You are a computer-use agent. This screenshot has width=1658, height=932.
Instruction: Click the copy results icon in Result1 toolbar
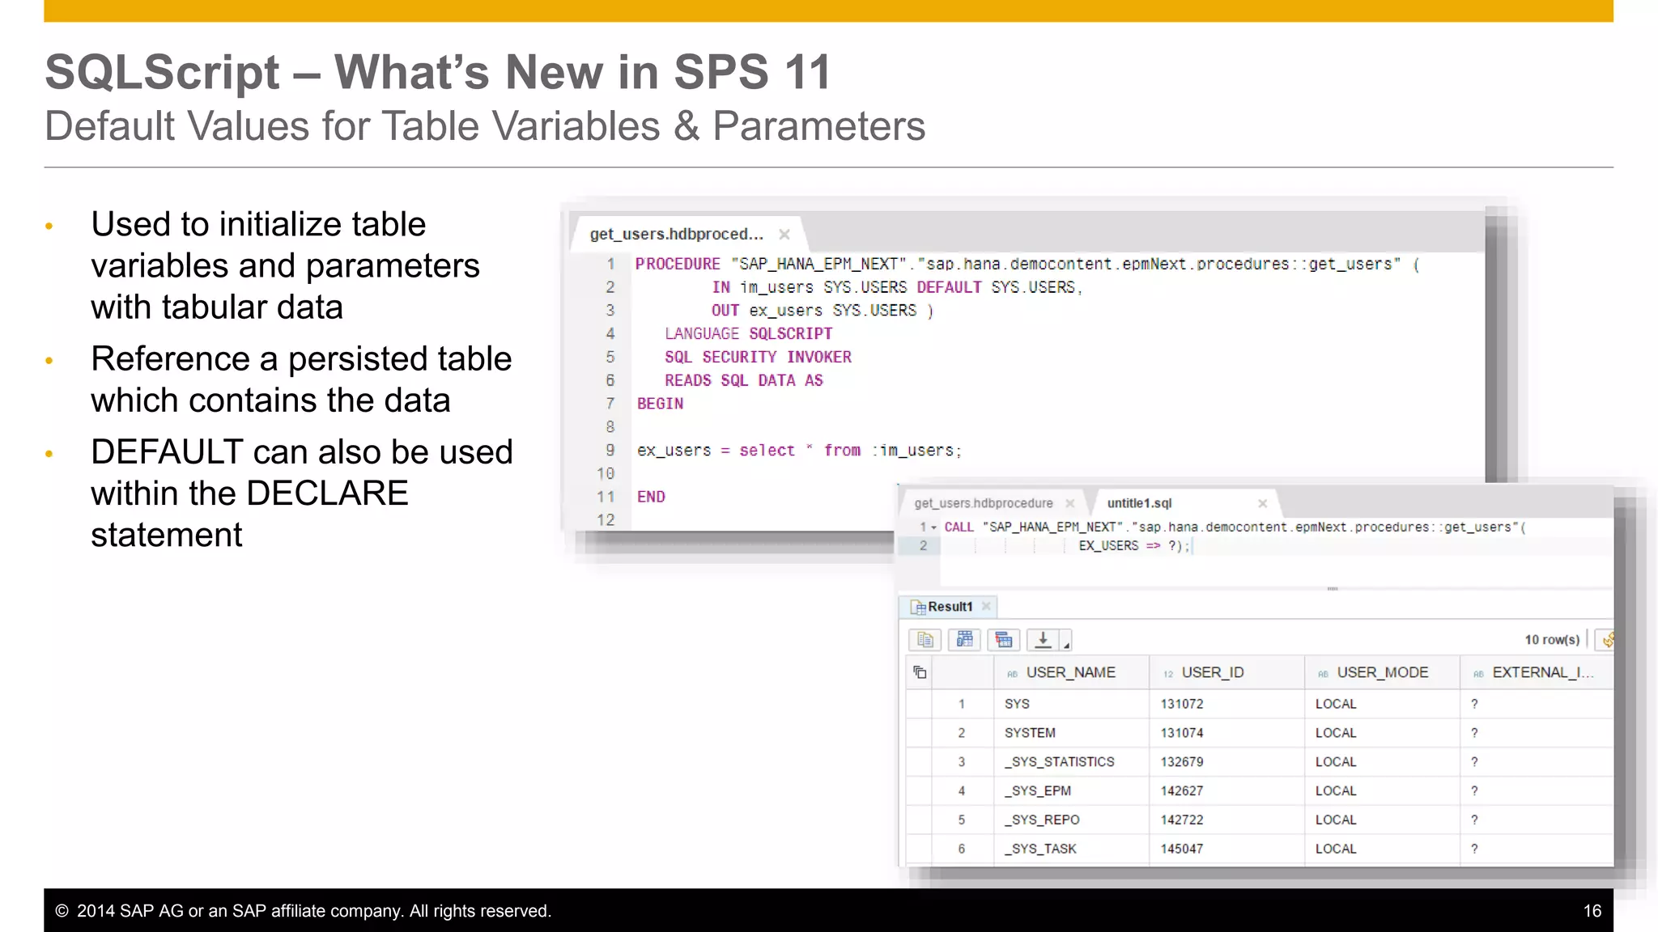pyautogui.click(x=925, y=640)
